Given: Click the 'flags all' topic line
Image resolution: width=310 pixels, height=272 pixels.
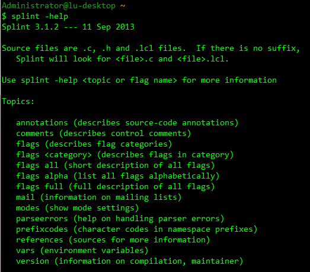Looking at the screenshot, I should click(115, 166).
